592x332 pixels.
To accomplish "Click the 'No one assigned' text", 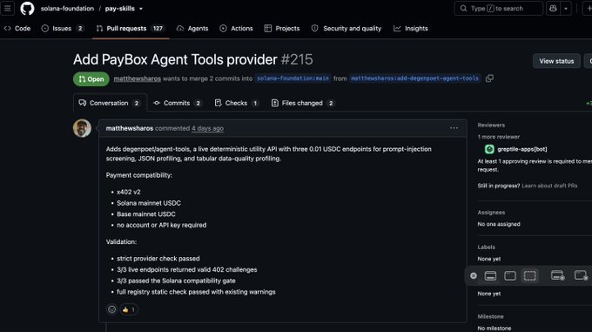I will click(x=499, y=224).
